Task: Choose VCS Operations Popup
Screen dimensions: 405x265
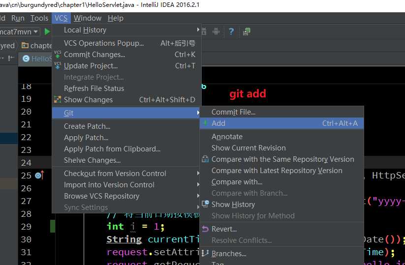Action: (x=126, y=43)
